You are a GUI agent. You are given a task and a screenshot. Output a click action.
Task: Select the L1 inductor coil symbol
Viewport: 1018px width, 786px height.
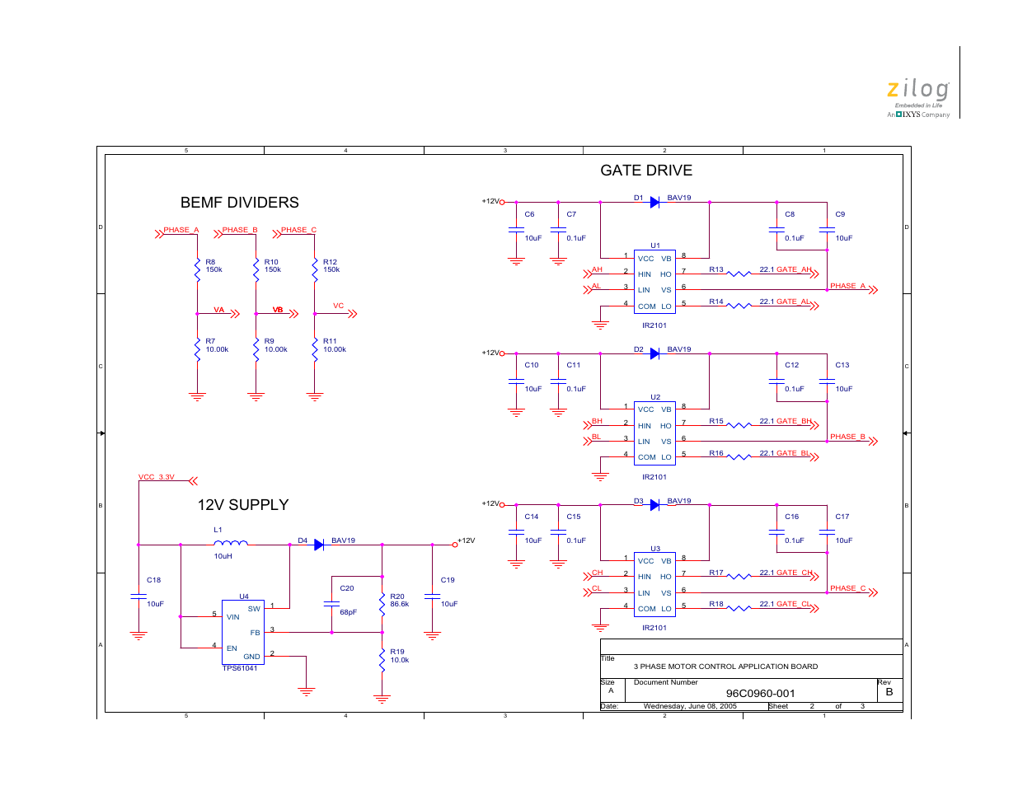[x=231, y=543]
